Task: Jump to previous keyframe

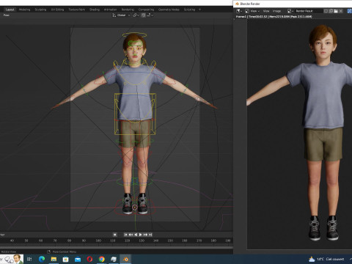Action: point(131,235)
